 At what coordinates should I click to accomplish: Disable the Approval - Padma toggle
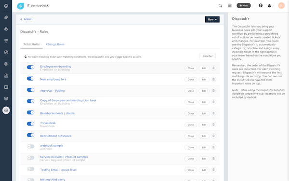(x=31, y=90)
